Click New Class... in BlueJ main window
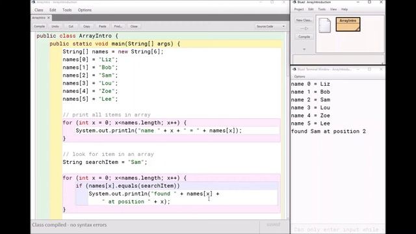This screenshot has height=234, width=416. point(304,20)
